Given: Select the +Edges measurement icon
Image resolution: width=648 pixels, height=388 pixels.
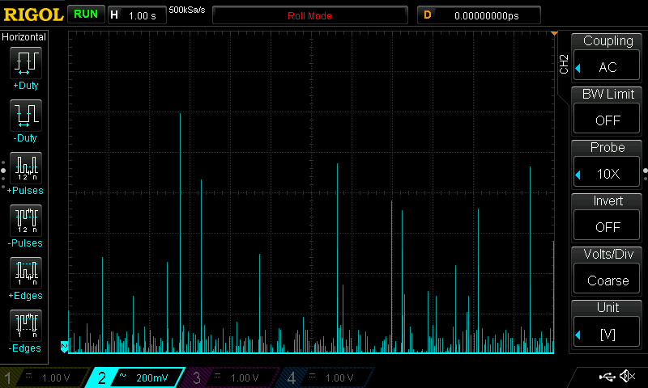Looking at the screenshot, I should pos(26,273).
